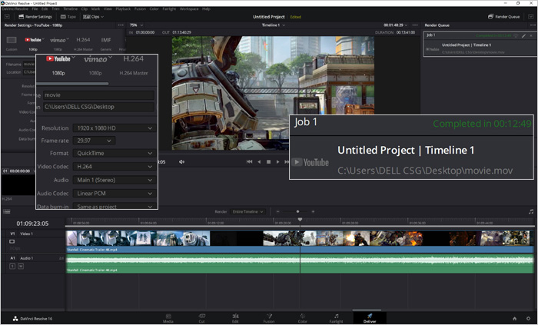
Task: Open Render Queue options three-dot menu
Action: pyautogui.click(x=533, y=25)
